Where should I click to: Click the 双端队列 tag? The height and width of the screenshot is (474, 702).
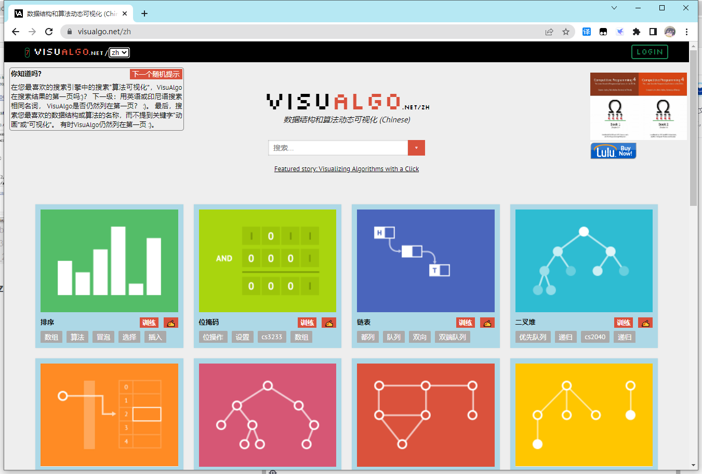pos(453,337)
